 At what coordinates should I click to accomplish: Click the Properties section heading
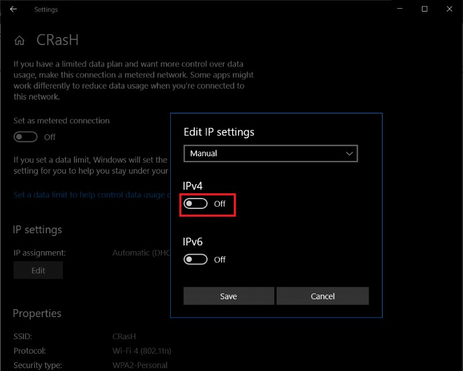click(x=37, y=313)
